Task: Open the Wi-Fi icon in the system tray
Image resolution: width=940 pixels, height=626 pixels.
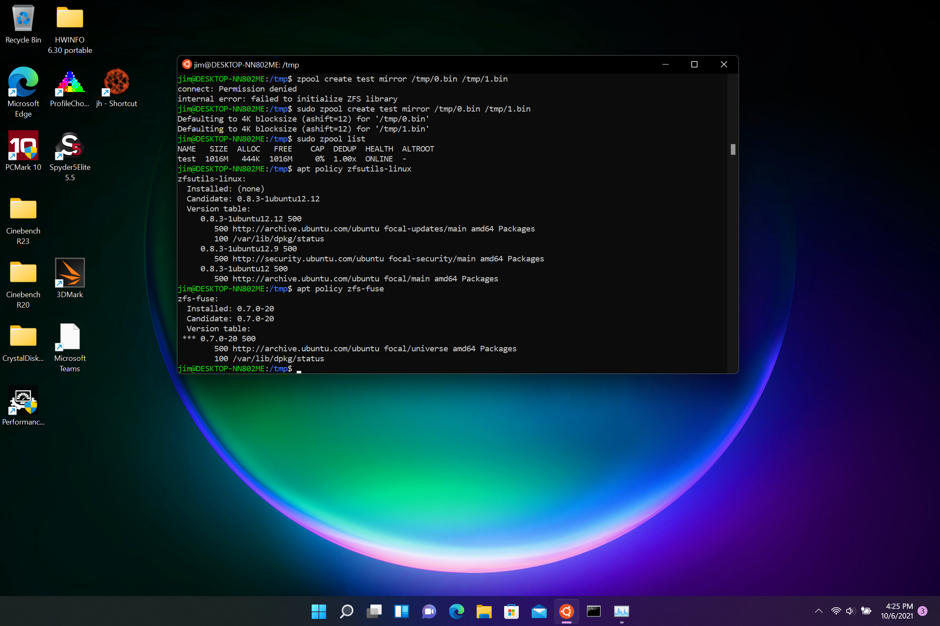Action: 835,611
